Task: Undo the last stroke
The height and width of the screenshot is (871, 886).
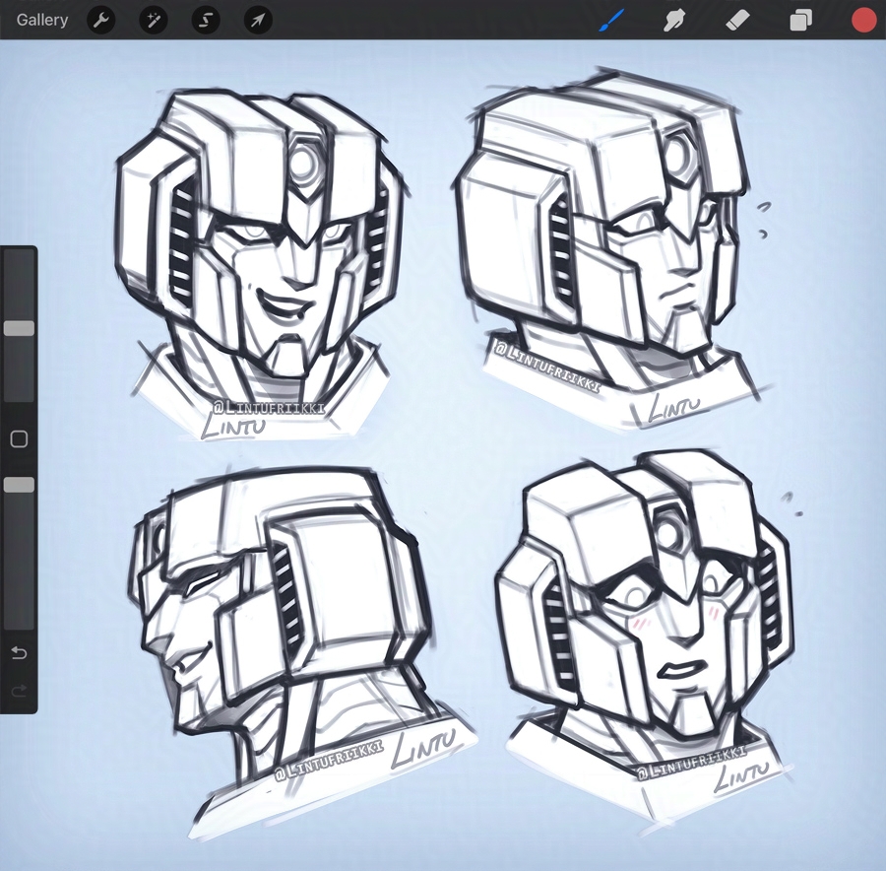Action: [20, 653]
